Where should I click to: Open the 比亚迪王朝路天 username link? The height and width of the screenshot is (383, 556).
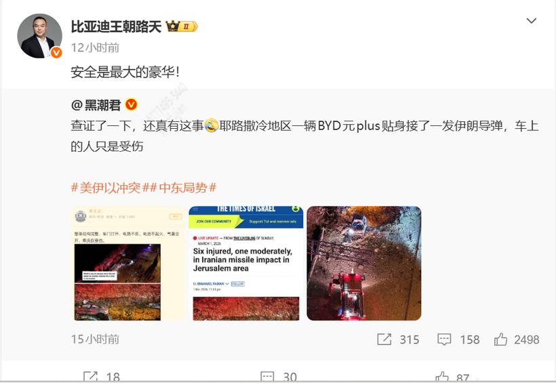117,26
